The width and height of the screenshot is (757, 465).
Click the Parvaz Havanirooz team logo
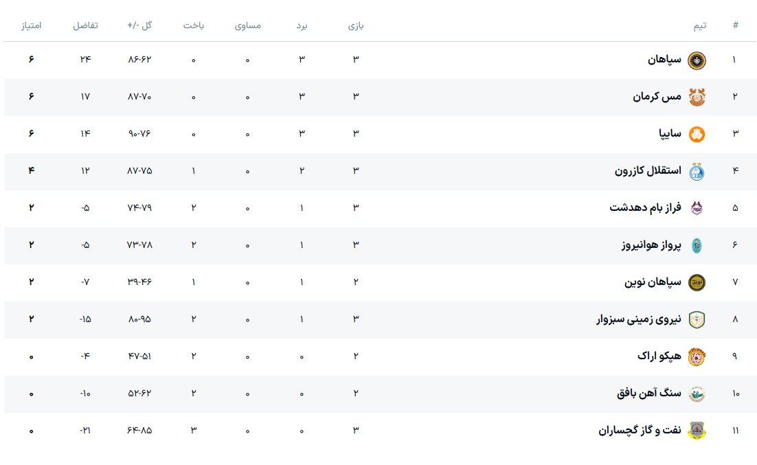(x=697, y=245)
